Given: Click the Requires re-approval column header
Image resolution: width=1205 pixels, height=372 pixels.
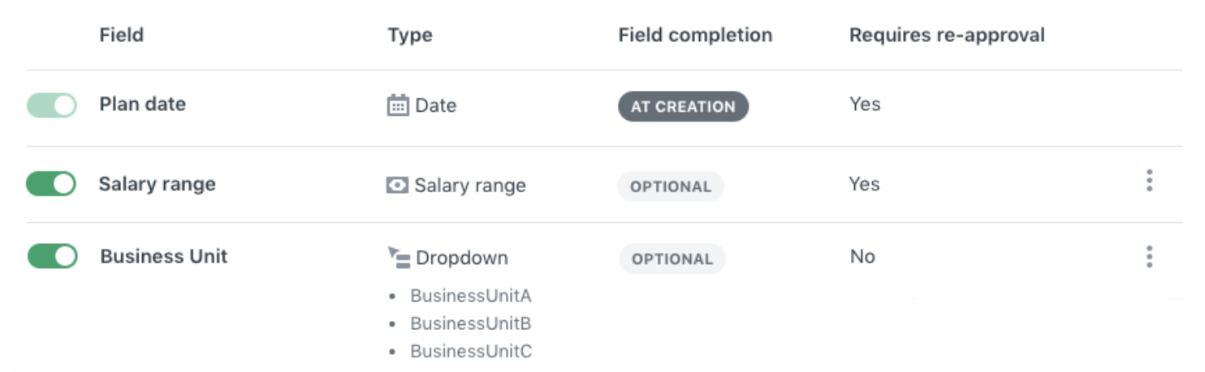Looking at the screenshot, I should pyautogui.click(x=947, y=36).
